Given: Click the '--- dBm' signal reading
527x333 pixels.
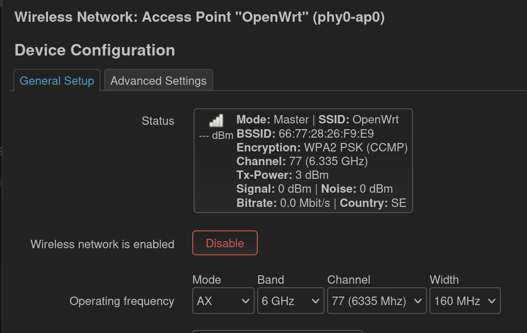Looking at the screenshot, I should [x=216, y=135].
